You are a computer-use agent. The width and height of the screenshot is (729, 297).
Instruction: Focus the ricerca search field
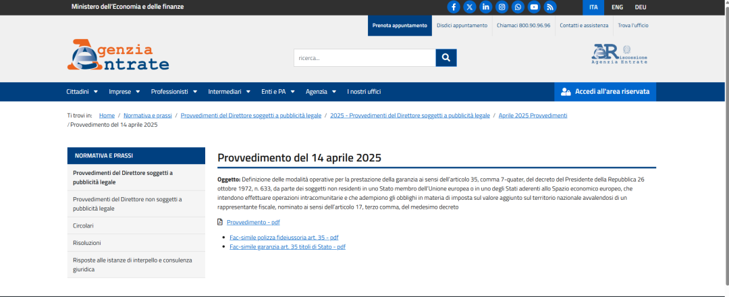click(x=364, y=57)
